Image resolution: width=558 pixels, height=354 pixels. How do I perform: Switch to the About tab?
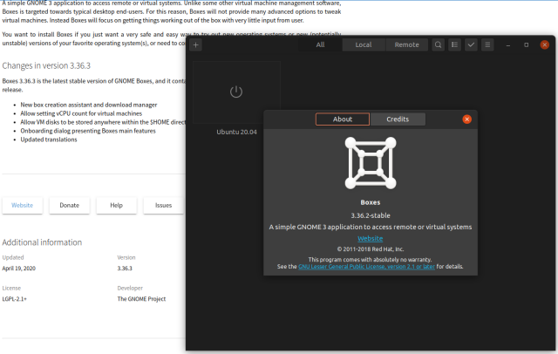(x=343, y=119)
